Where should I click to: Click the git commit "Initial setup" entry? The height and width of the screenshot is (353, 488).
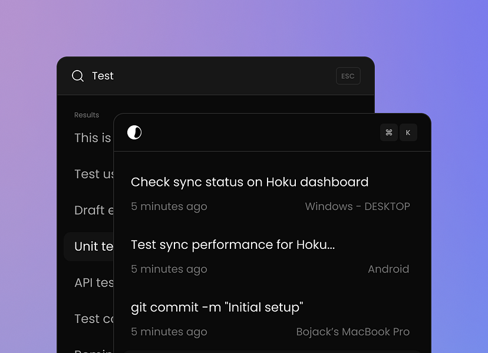[x=217, y=307]
